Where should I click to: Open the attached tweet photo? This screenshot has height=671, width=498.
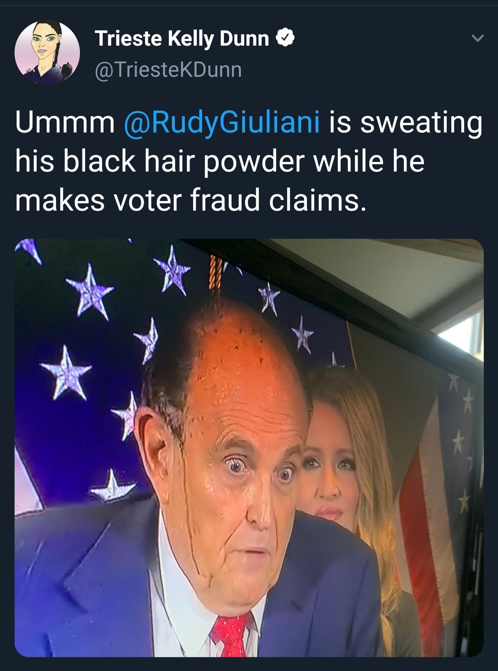pyautogui.click(x=249, y=448)
